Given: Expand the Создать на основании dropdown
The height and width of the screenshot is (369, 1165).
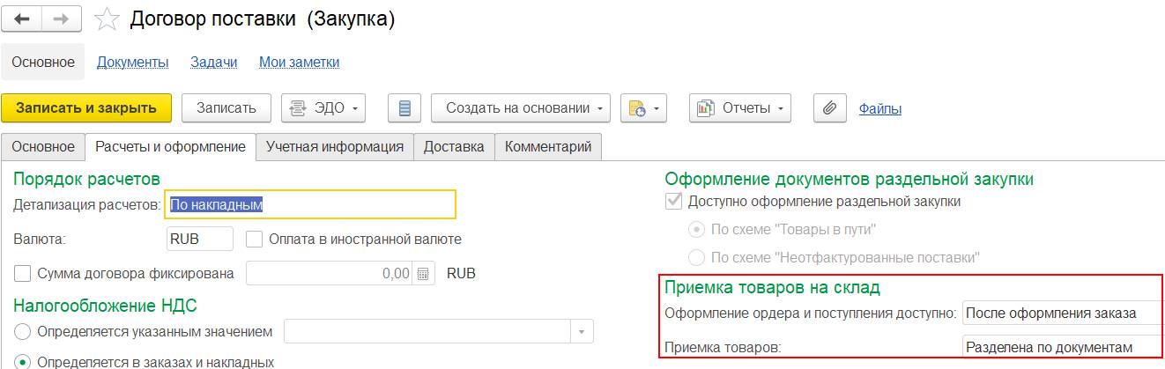Looking at the screenshot, I should tap(520, 108).
